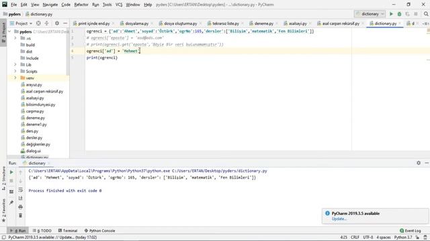
Task: Open Python 3.7 interpreter selector in status bar
Action: click(403, 238)
